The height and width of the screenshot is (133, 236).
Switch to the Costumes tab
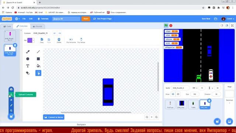[22, 26]
